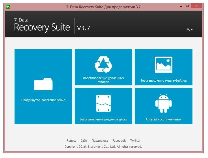Viewport: 208px width, 158px height.
Task: Click the picture icon for media recovery
Action: coord(164,65)
